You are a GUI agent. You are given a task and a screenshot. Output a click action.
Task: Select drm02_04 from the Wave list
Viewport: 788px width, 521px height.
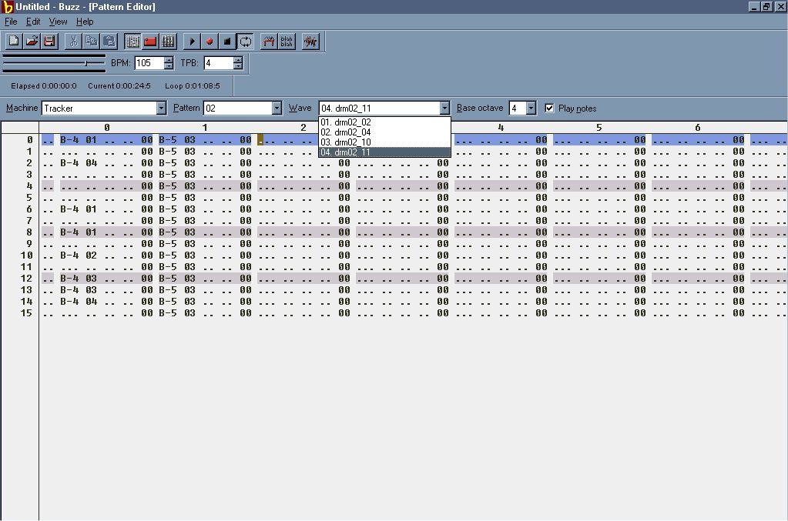[x=346, y=132]
